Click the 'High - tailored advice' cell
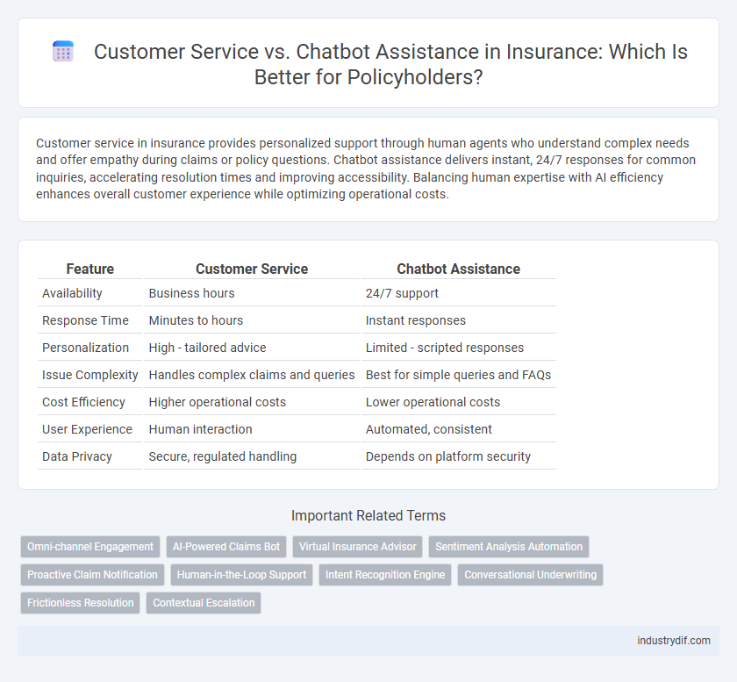Screen dimensions: 737x682 tap(252, 348)
